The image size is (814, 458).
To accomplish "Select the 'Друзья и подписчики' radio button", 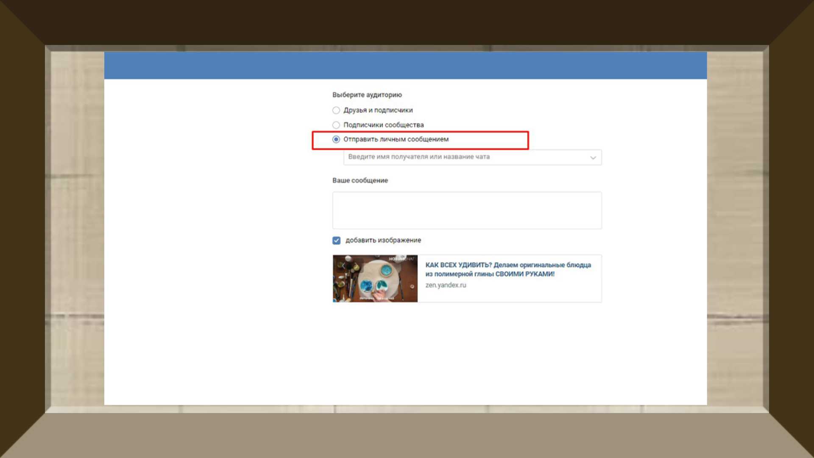I will tap(336, 110).
